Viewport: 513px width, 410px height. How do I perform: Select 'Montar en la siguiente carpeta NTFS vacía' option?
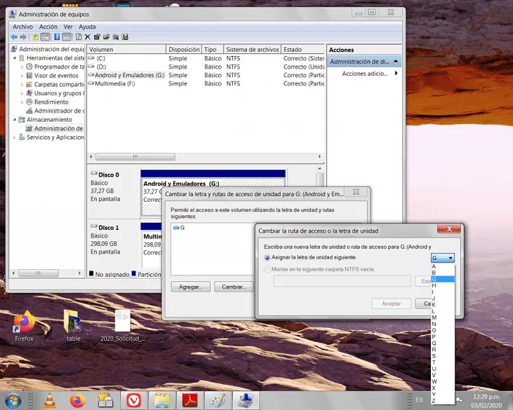pos(267,269)
